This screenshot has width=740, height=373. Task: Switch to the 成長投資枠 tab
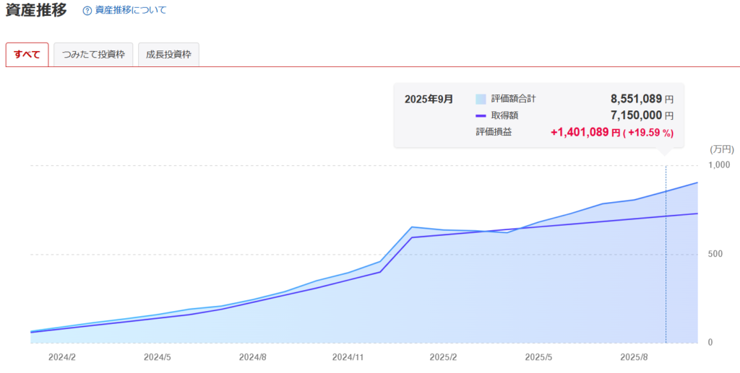pos(168,55)
